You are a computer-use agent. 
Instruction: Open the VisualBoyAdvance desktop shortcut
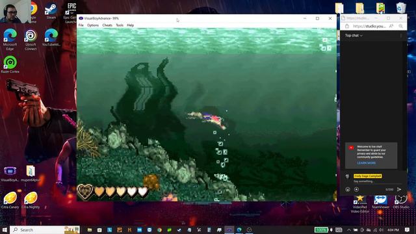(x=10, y=174)
